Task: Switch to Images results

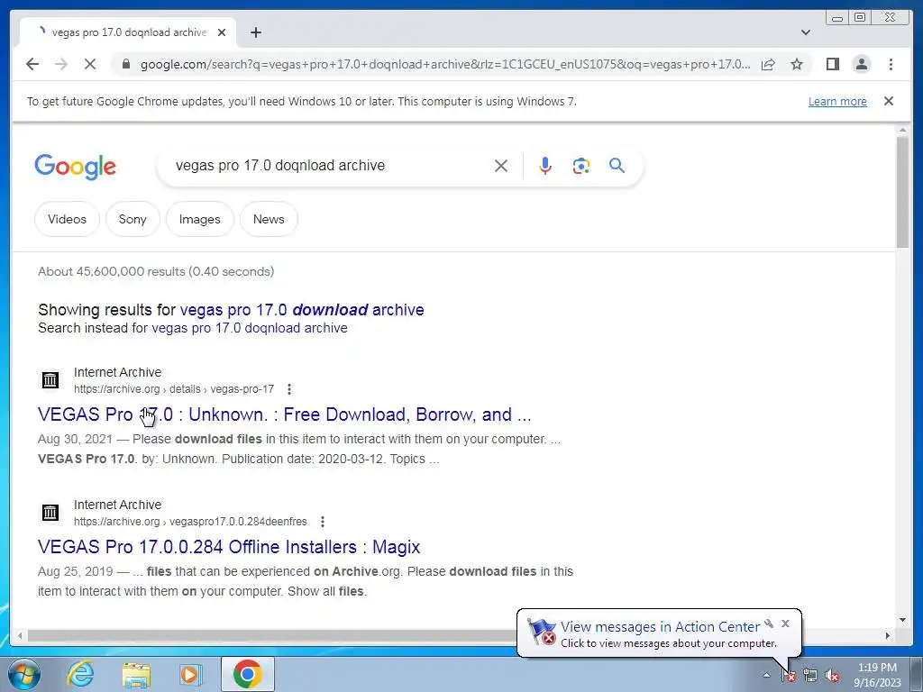Action: pos(199,219)
